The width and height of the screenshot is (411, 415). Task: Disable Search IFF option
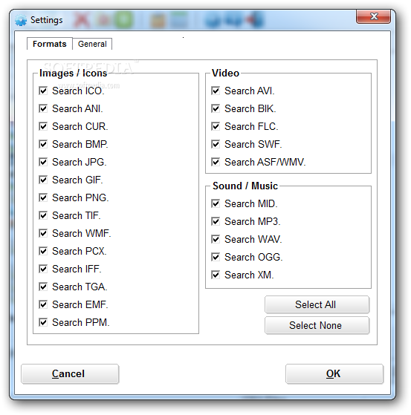coord(43,269)
